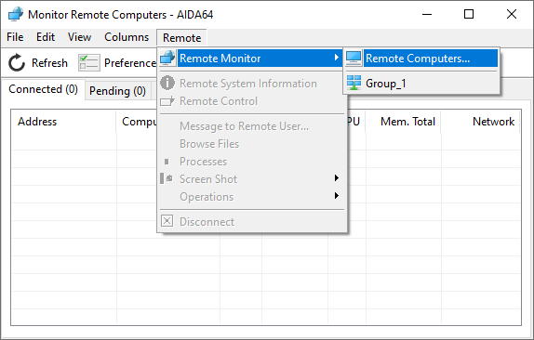Image resolution: width=534 pixels, height=340 pixels.
Task: Expand the Remote Monitor submenu arrow
Action: (x=337, y=58)
